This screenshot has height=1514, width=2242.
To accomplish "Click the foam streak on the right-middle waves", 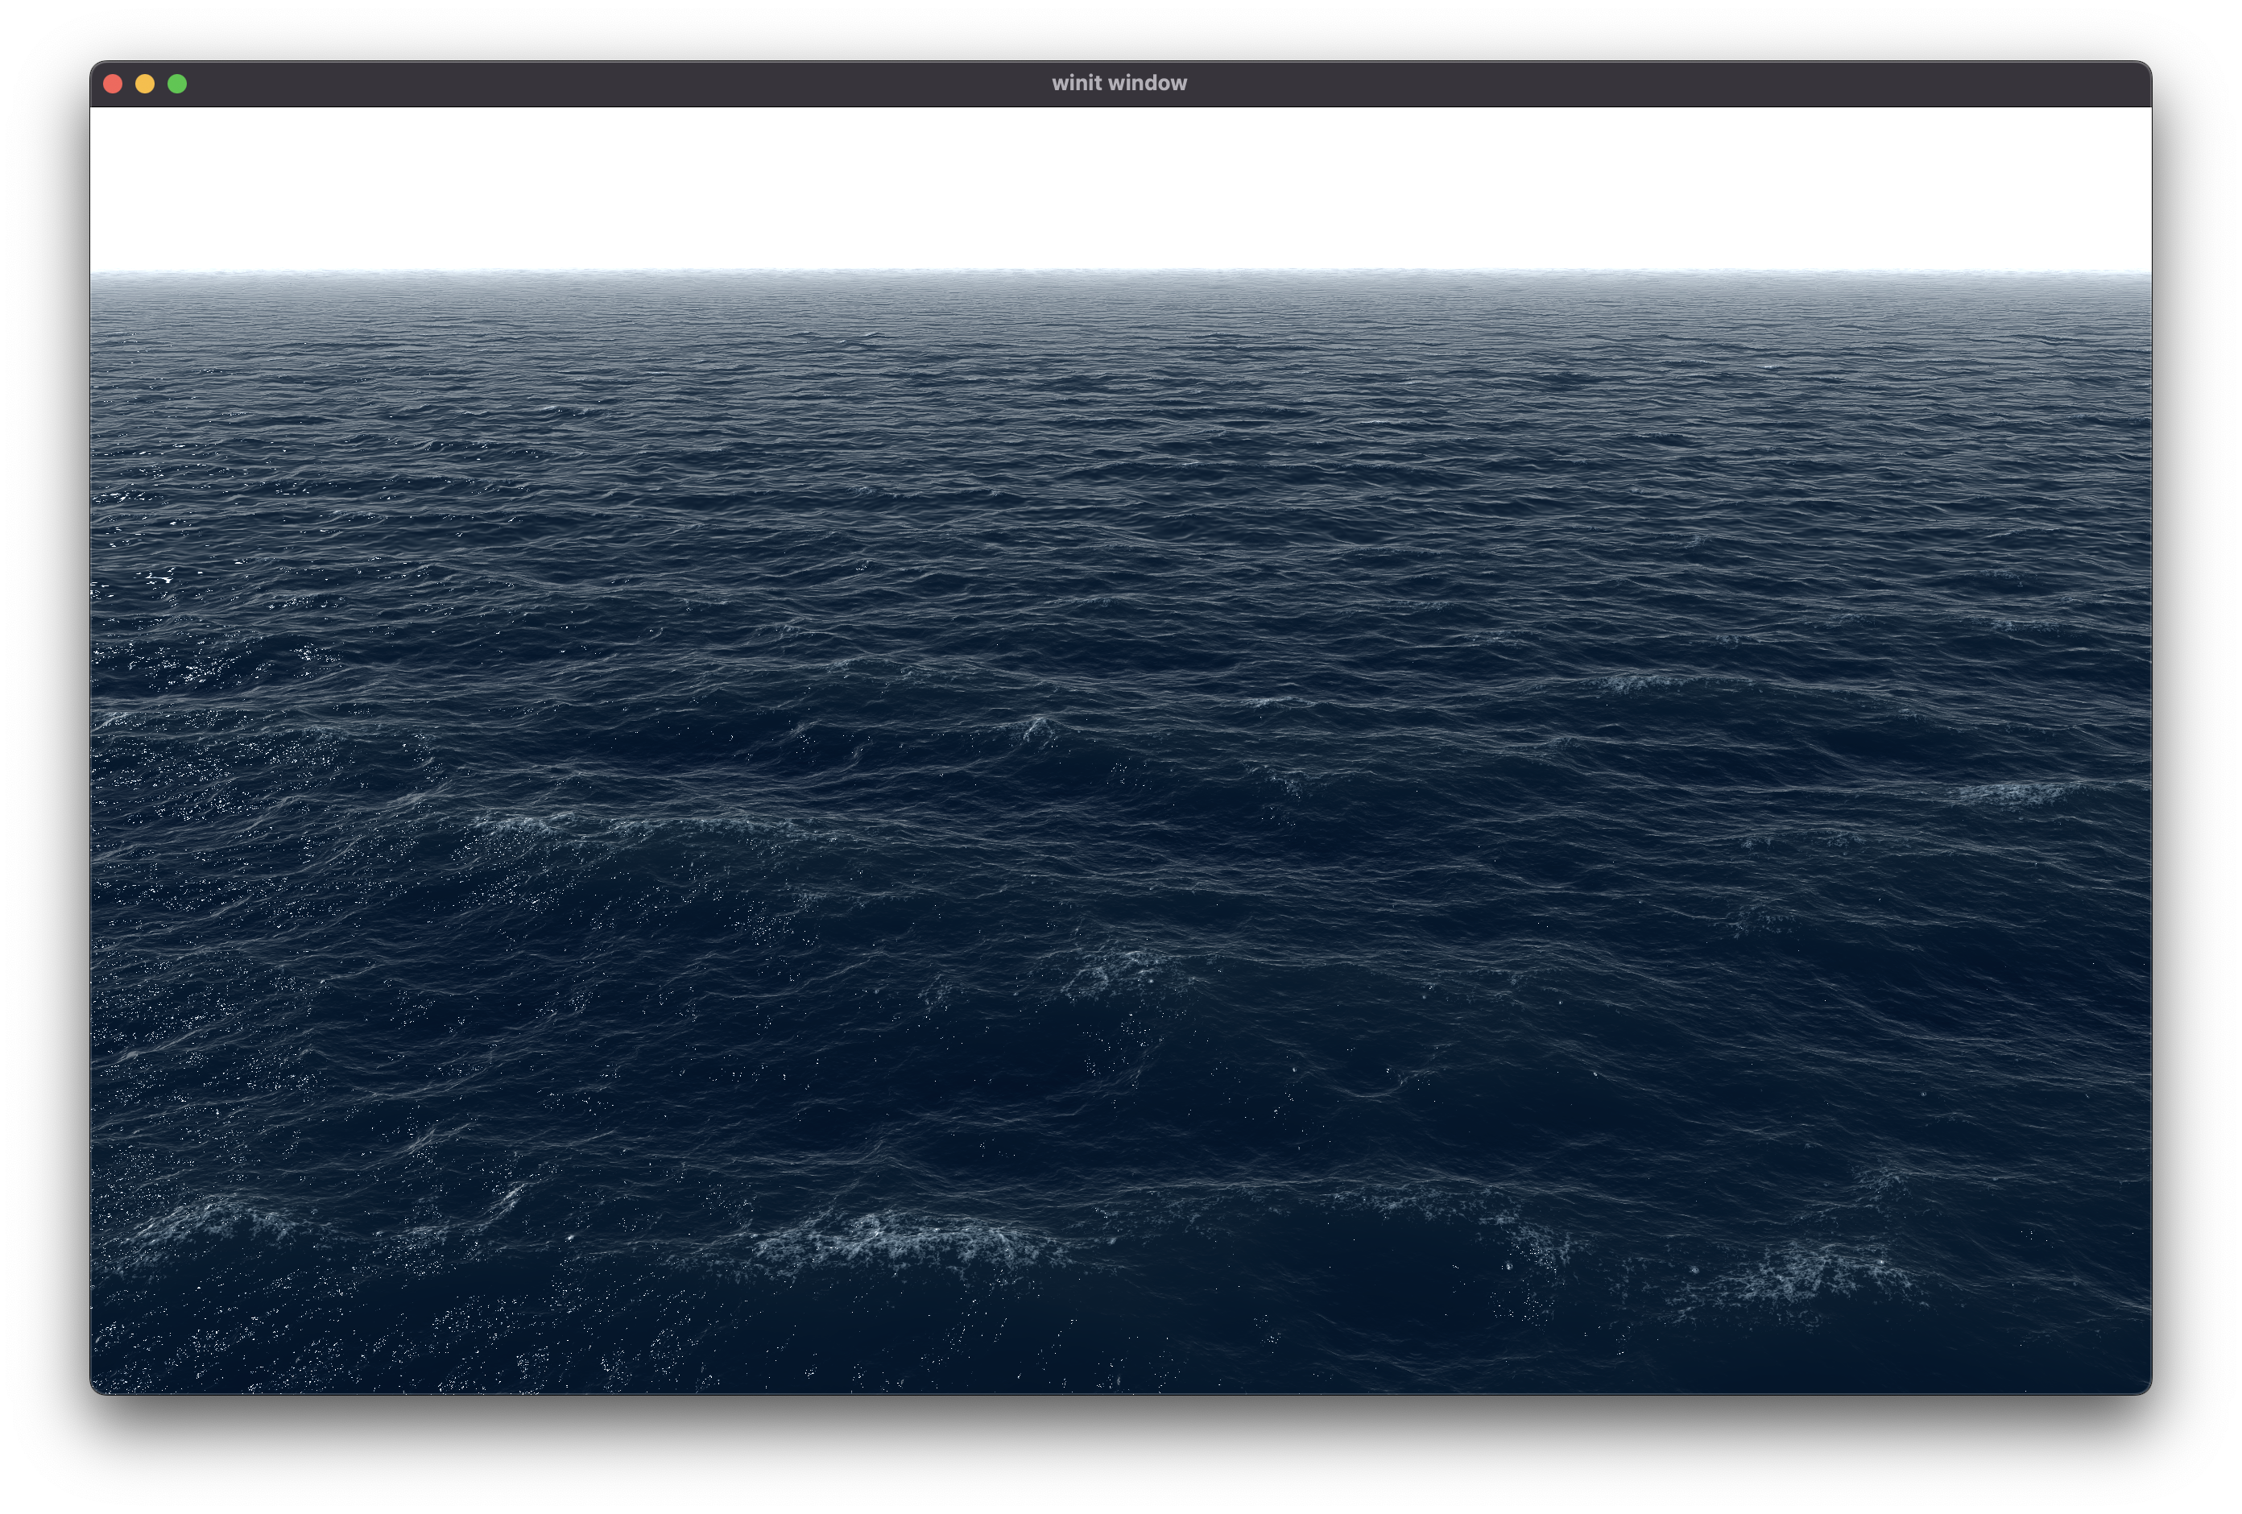I will [2012, 793].
